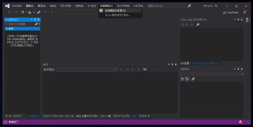The height and width of the screenshot is (127, 253).
Task: Switch to the サーバー エクスプ... tab
Action: coord(14,116)
